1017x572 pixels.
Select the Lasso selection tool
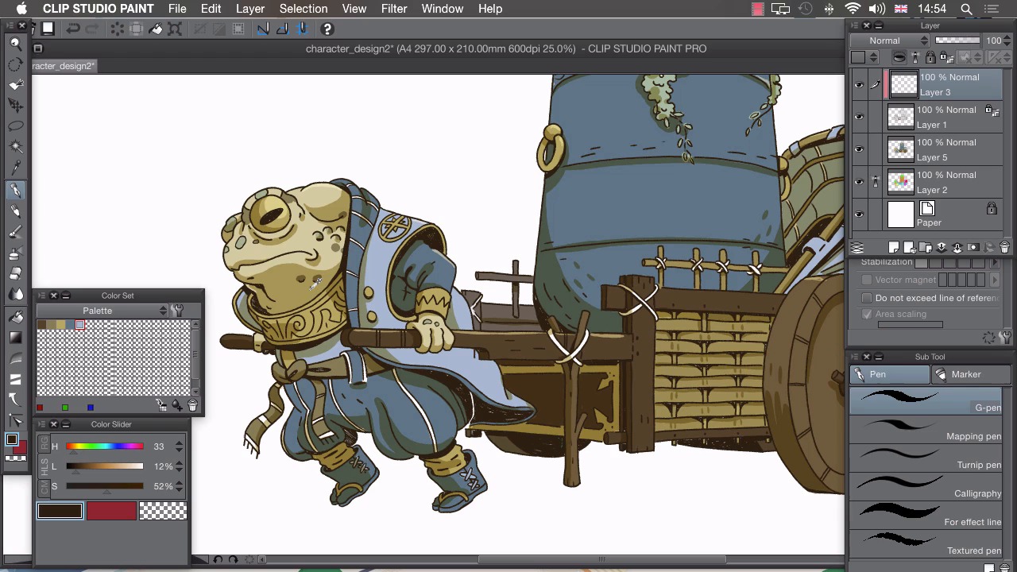click(15, 126)
